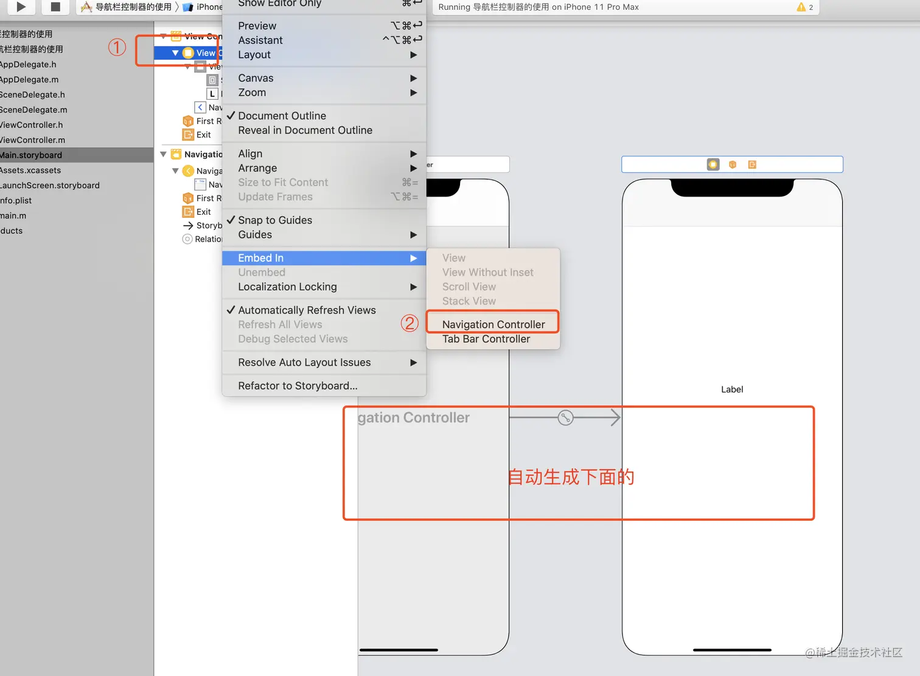The image size is (920, 676).
Task: Click the Label 'L' icon in outline
Action: click(x=212, y=94)
